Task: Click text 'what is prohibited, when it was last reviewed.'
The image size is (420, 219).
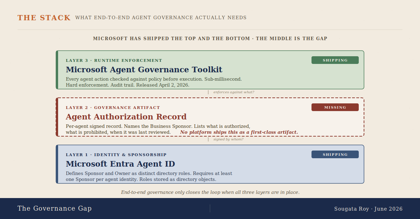Action: [x=118, y=132]
